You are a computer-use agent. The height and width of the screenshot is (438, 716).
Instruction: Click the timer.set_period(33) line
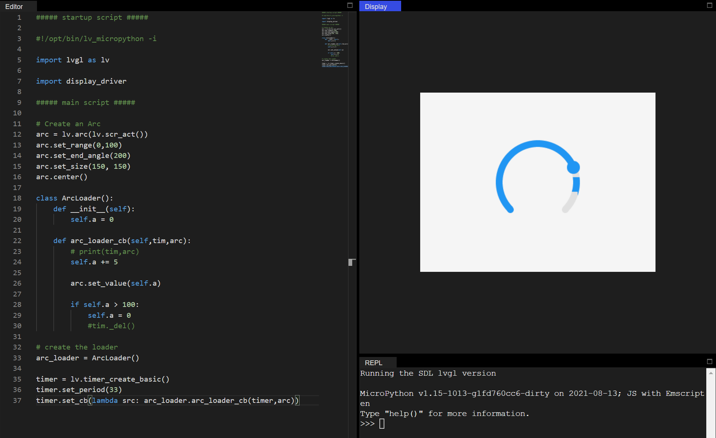coord(78,389)
